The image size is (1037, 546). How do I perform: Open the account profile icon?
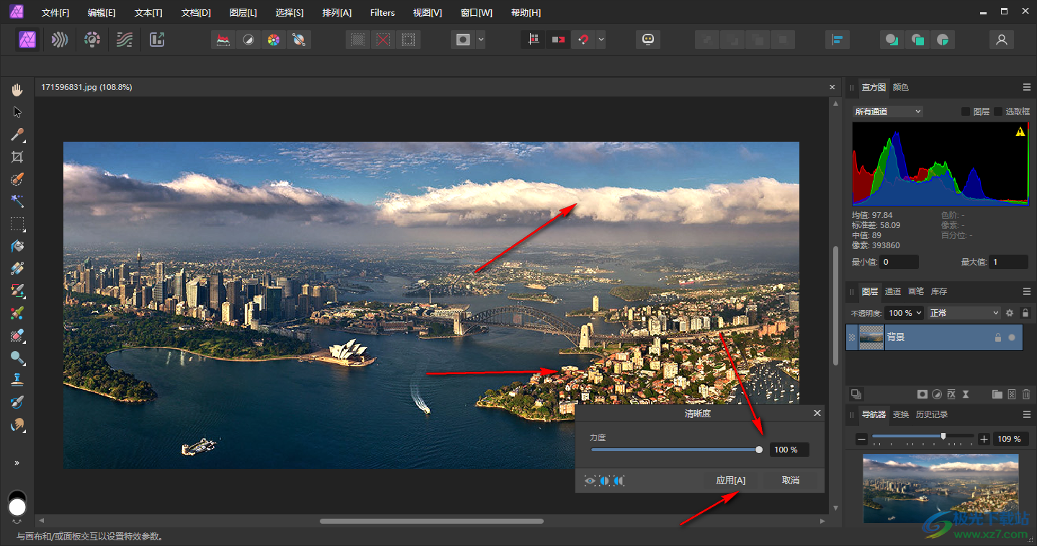tap(1001, 40)
